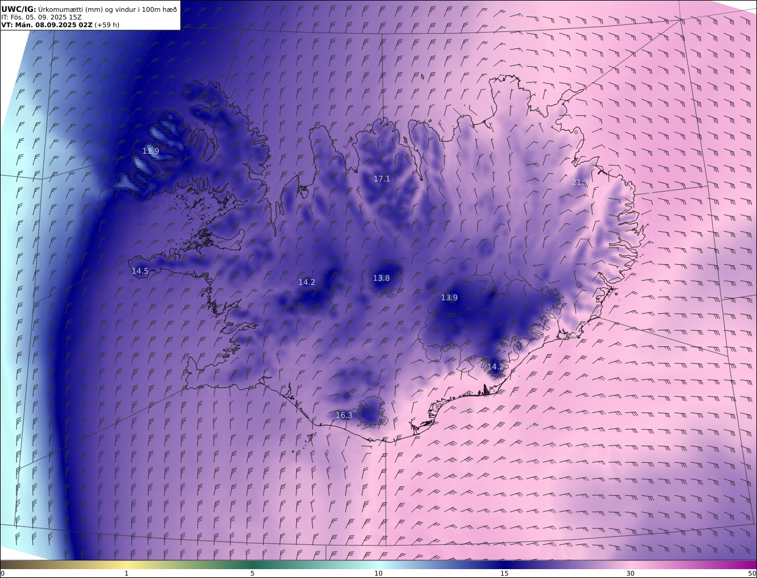
Task: Click the 10 tick label on the color scale
Action: [378, 573]
